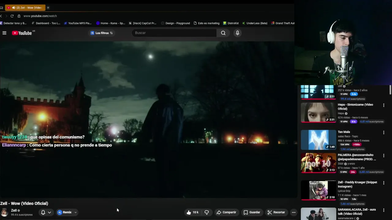392x220 pixels.
Task: Expand the notification bell dropdown arrow
Action: click(49, 212)
